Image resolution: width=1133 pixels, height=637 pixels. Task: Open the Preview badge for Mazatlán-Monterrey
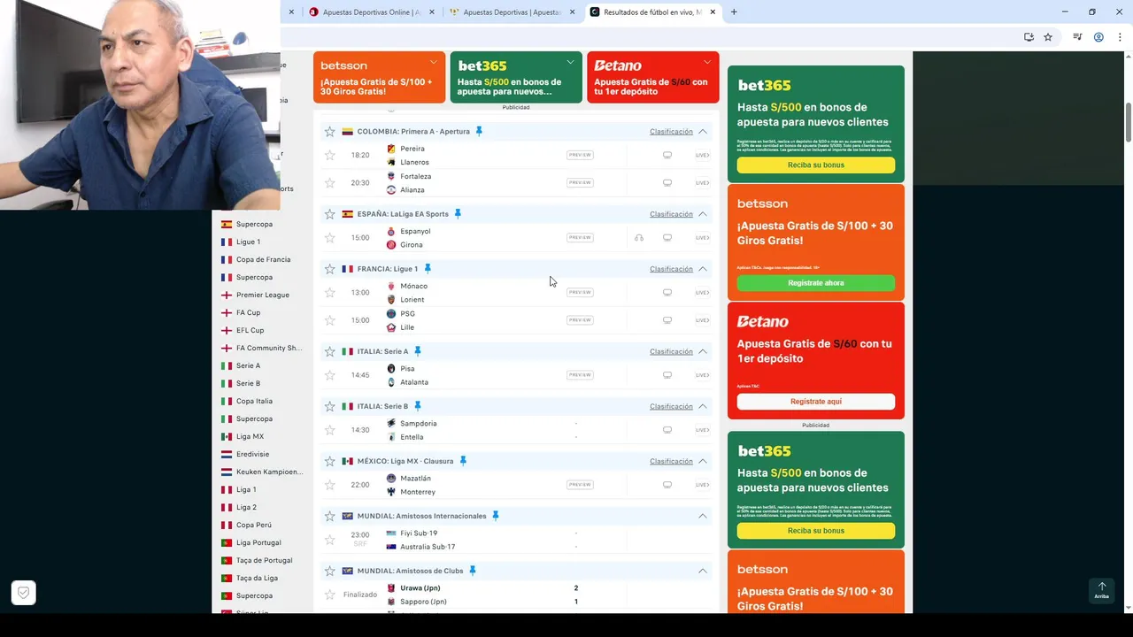[580, 484]
